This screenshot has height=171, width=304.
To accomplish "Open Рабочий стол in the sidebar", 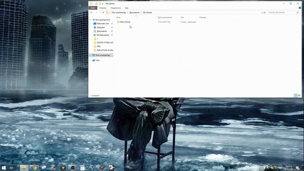I will 101,23.
